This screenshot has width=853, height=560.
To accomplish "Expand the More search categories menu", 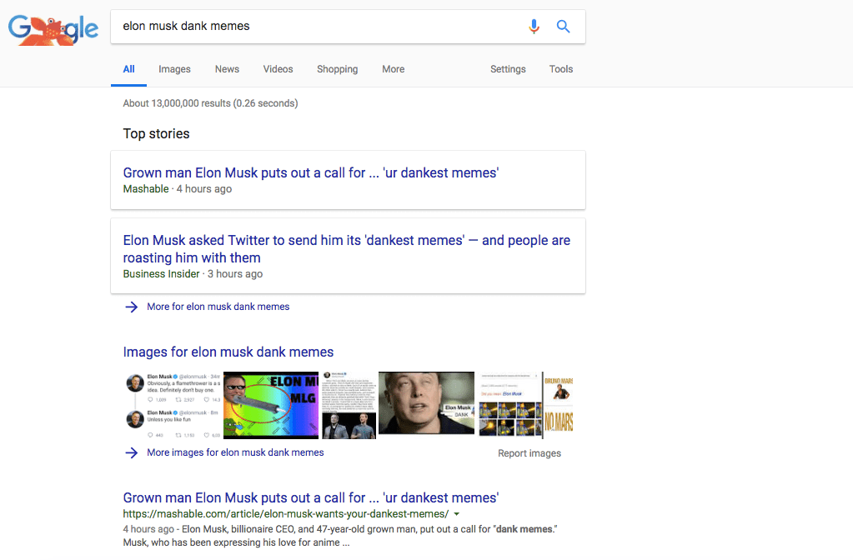I will coord(393,69).
